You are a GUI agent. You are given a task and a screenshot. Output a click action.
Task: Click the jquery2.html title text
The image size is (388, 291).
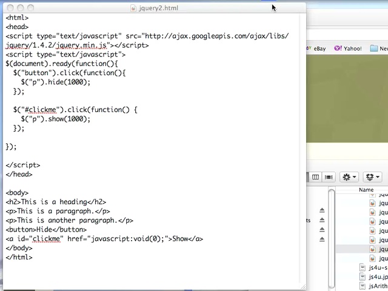point(158,8)
